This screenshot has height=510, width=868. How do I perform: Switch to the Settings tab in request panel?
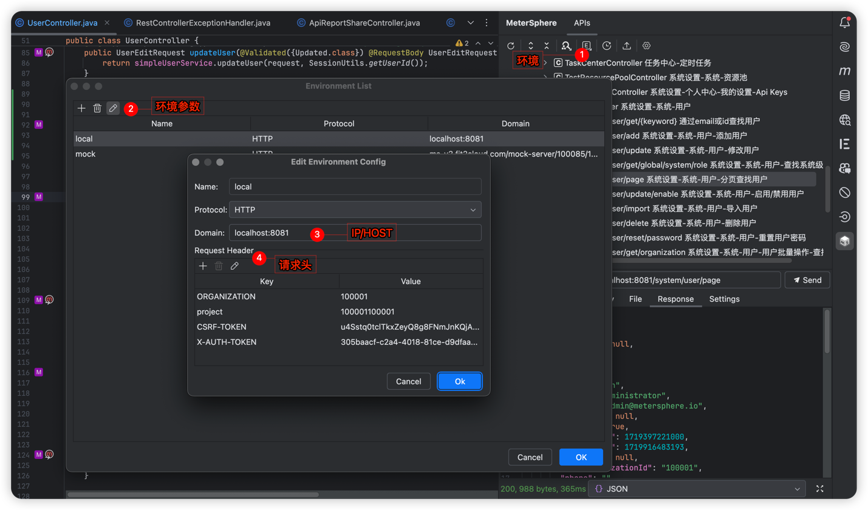coord(724,299)
